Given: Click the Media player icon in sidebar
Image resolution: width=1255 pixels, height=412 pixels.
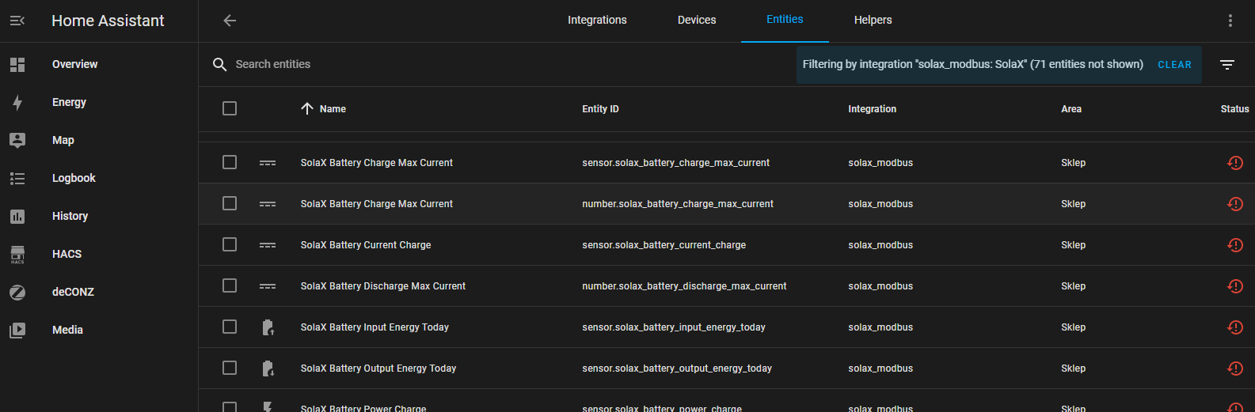Looking at the screenshot, I should click(17, 330).
